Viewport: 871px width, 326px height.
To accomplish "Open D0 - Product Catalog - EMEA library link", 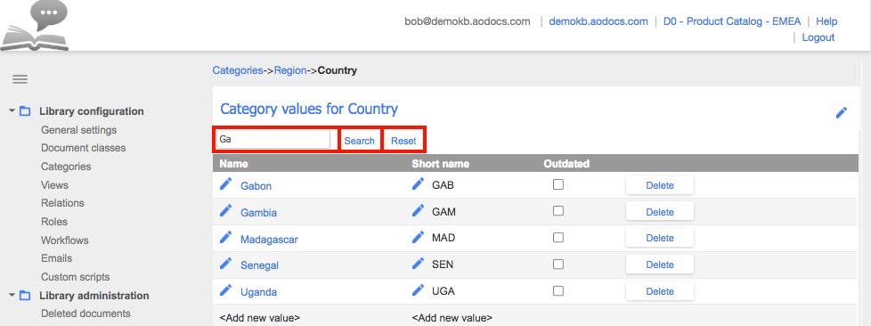I will 732,21.
